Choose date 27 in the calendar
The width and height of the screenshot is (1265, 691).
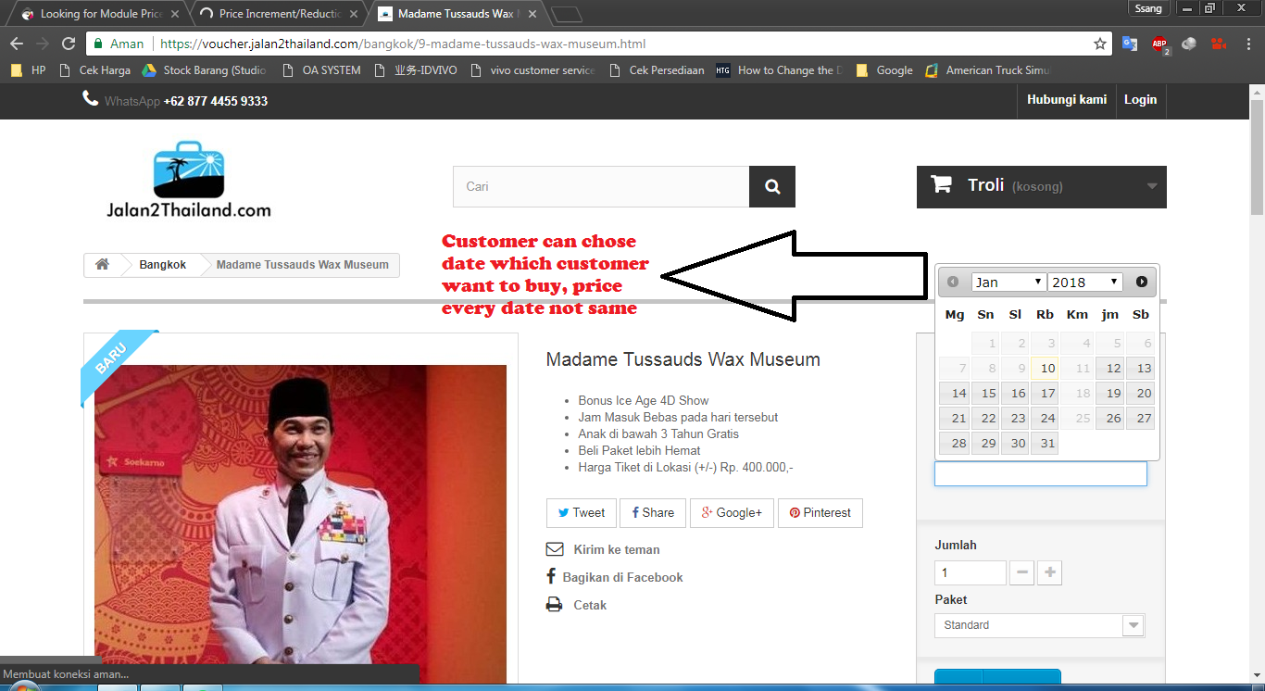tap(1141, 418)
